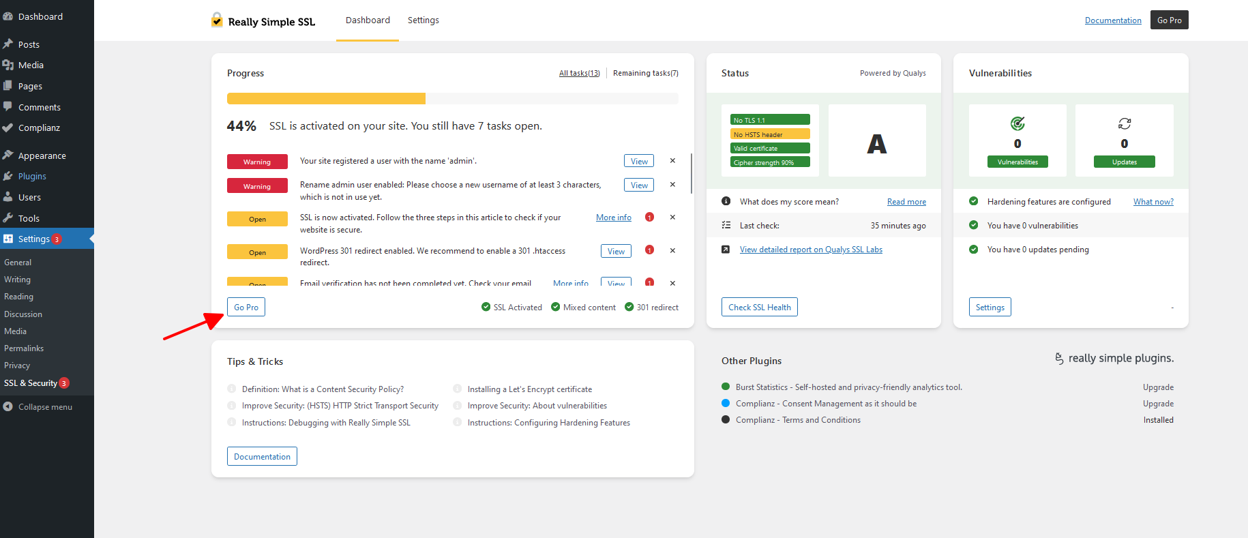Click View for 'Rename admin user enabled' warning

click(x=639, y=185)
